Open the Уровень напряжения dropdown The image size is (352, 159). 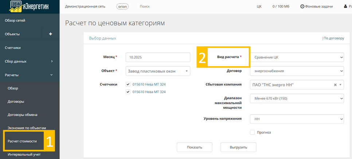tap(297, 119)
